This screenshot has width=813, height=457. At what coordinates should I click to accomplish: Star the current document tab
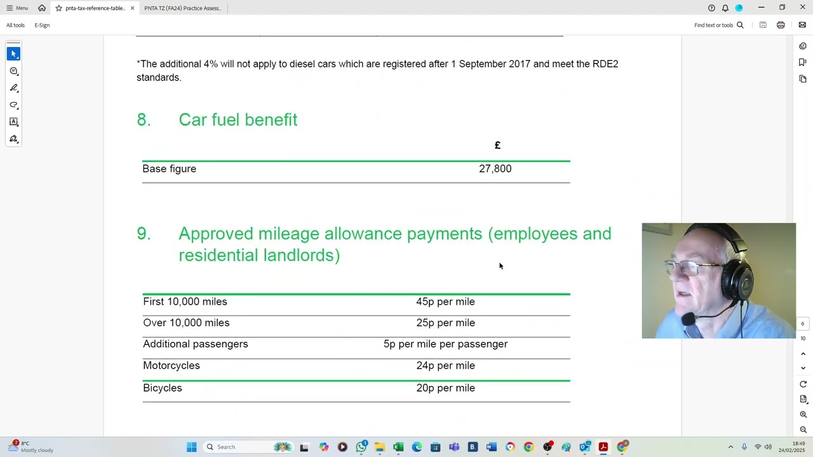[58, 8]
